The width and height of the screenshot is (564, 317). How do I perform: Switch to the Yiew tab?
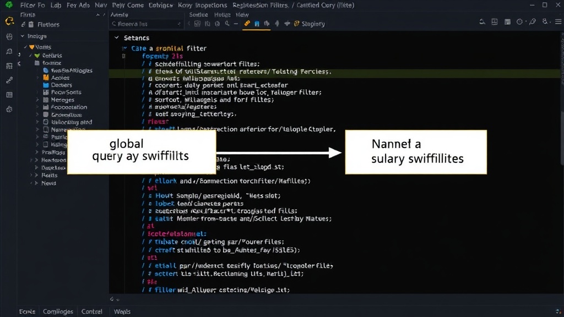tap(242, 15)
